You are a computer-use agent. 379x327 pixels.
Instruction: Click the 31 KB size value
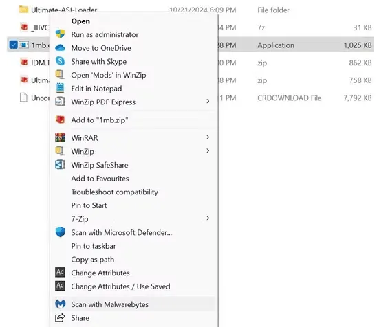click(x=362, y=27)
